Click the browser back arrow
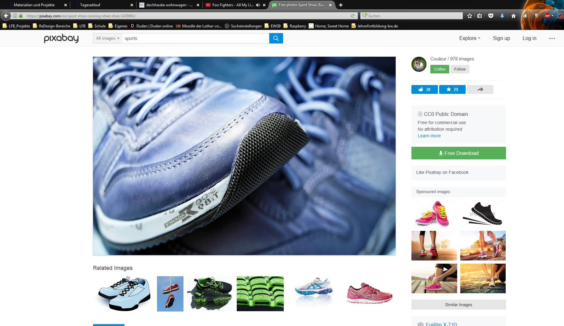The width and height of the screenshot is (564, 326). 6,16
